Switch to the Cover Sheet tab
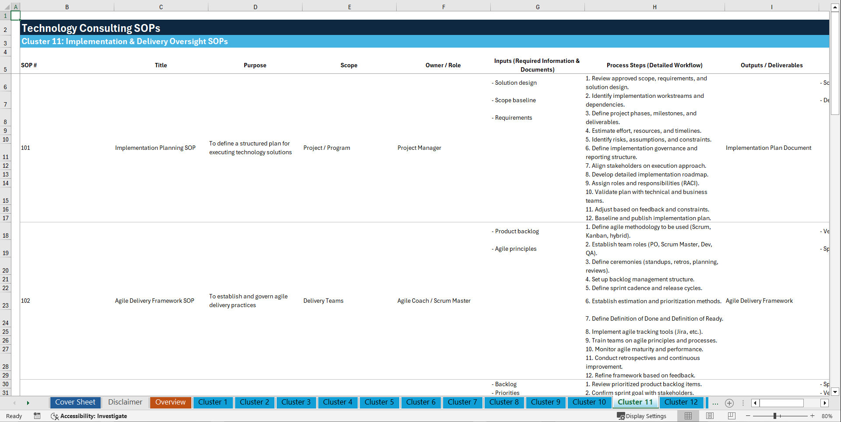The image size is (841, 422). (75, 402)
